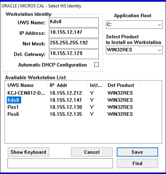Save the workstation identity
The width and height of the screenshot is (166, 174).
coord(137,152)
